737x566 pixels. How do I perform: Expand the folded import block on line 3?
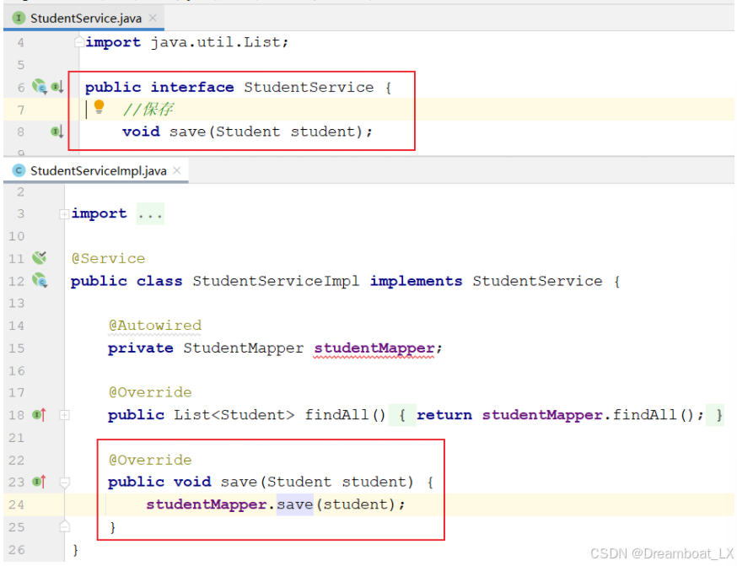[x=64, y=214]
